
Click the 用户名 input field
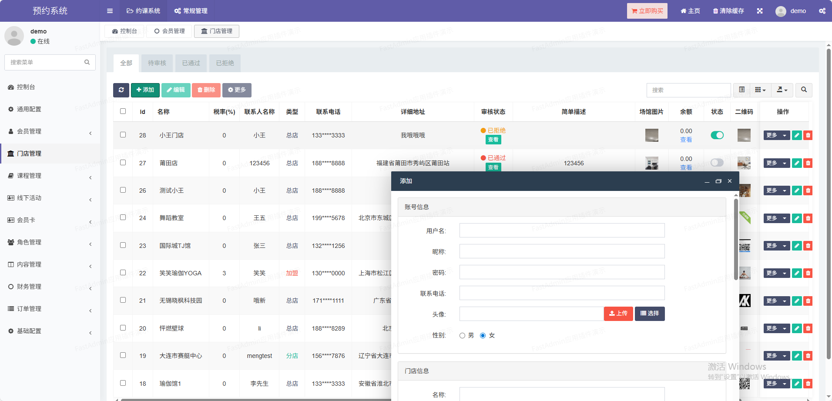point(562,231)
